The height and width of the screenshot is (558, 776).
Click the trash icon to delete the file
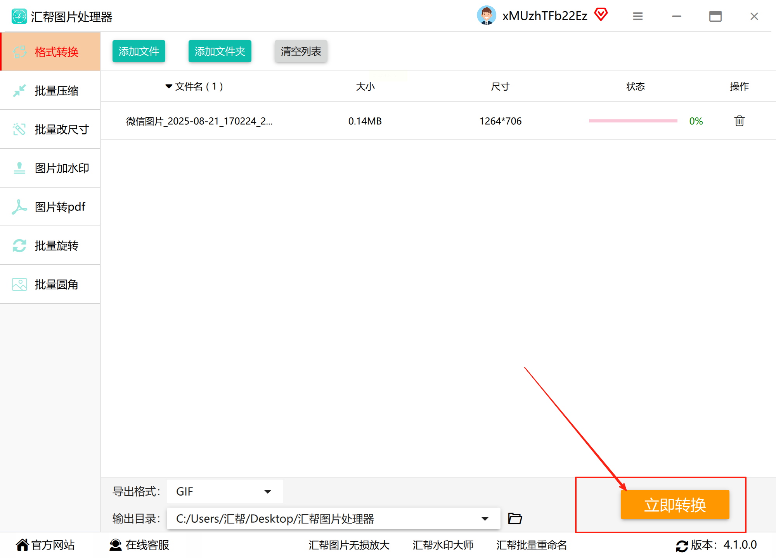click(x=739, y=121)
